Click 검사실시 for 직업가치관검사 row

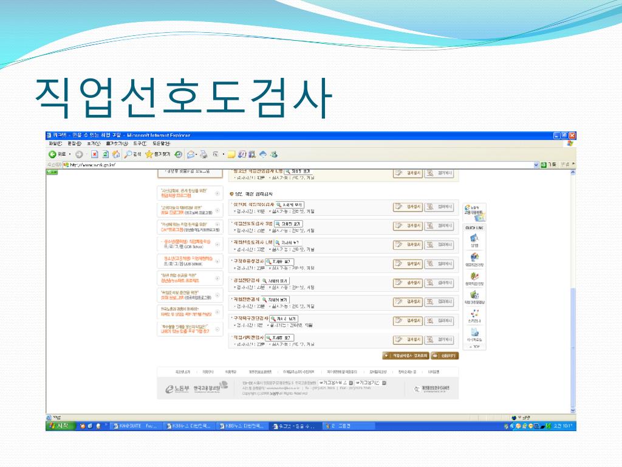coord(408,340)
